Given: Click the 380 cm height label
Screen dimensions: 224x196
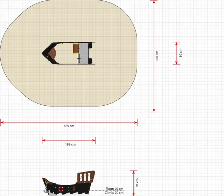Looking at the screenshot, I should coord(157,56).
